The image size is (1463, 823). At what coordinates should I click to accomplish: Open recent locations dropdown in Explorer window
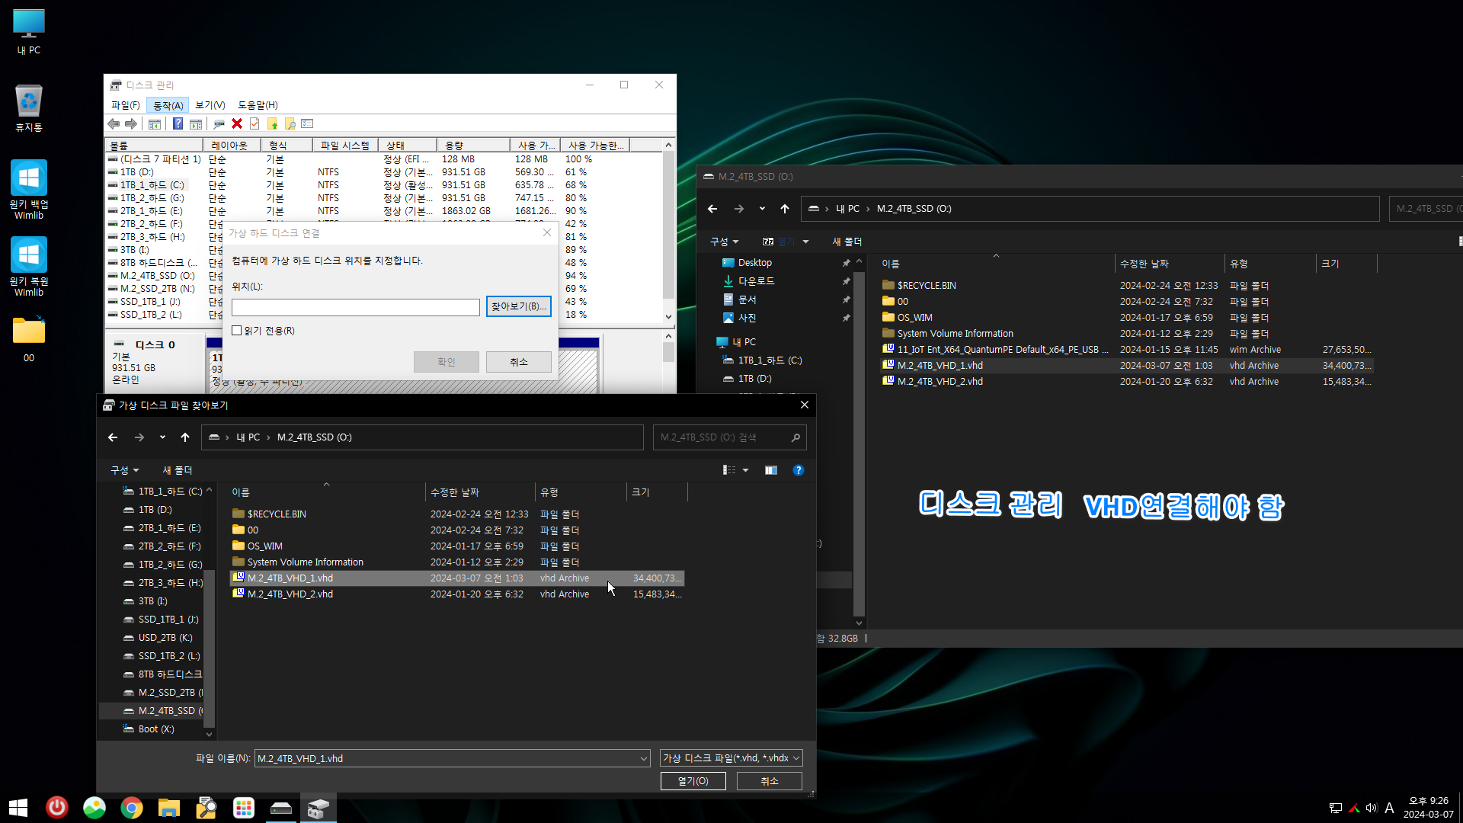(x=762, y=209)
